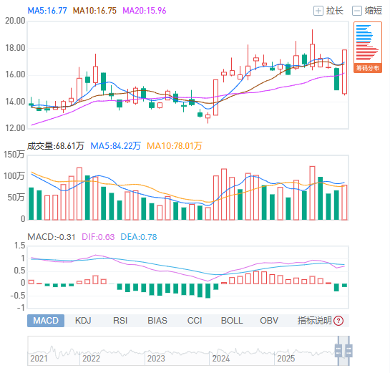Click the last candlestick on the price chart
The width and height of the screenshot is (390, 373).
[x=344, y=72]
